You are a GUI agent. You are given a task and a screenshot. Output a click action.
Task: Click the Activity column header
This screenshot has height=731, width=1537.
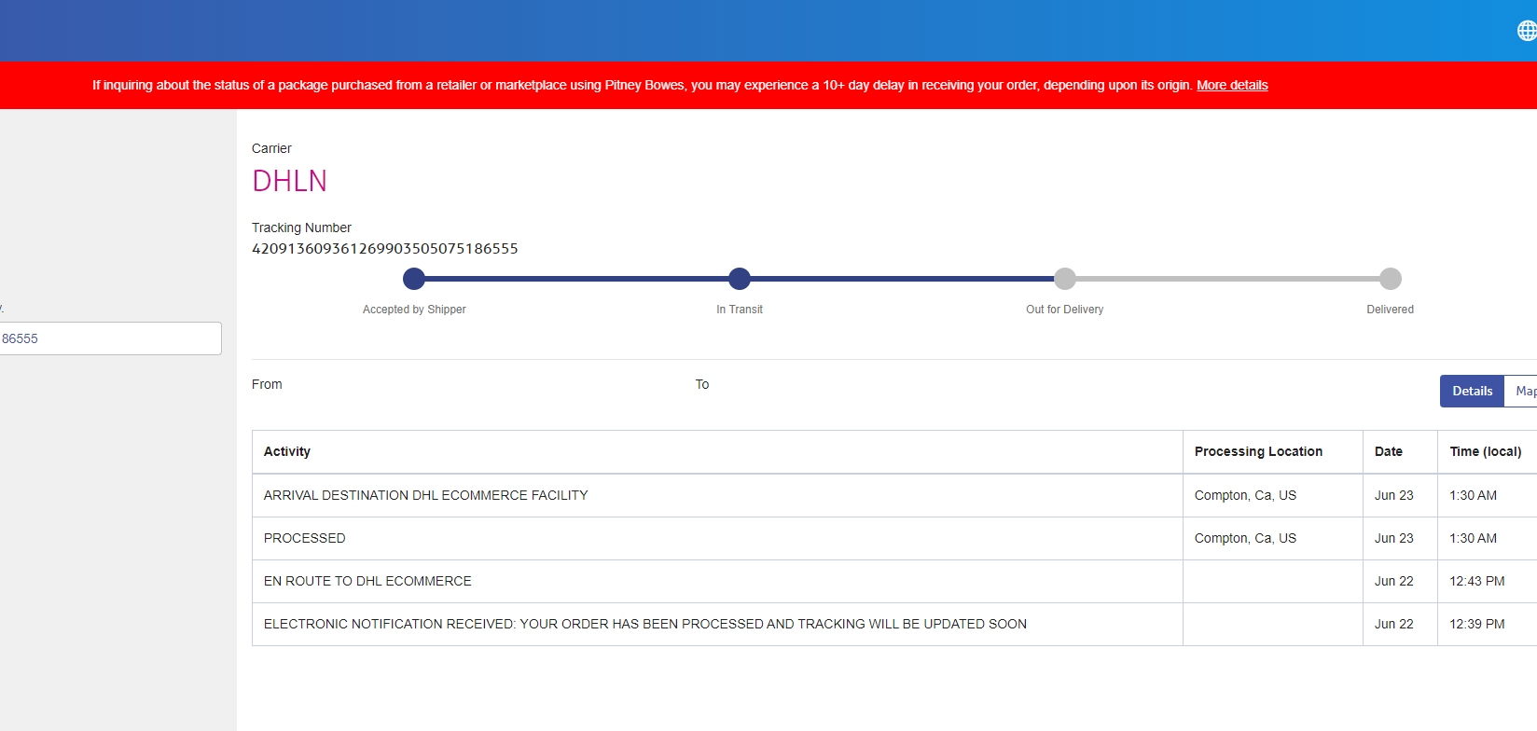pyautogui.click(x=287, y=451)
